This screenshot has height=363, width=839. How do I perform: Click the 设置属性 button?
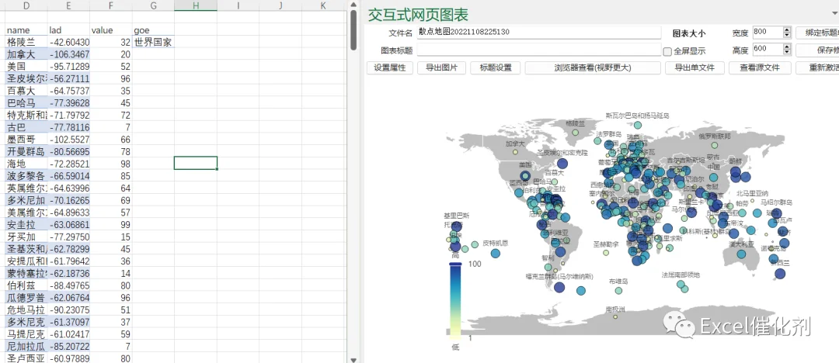(x=389, y=68)
